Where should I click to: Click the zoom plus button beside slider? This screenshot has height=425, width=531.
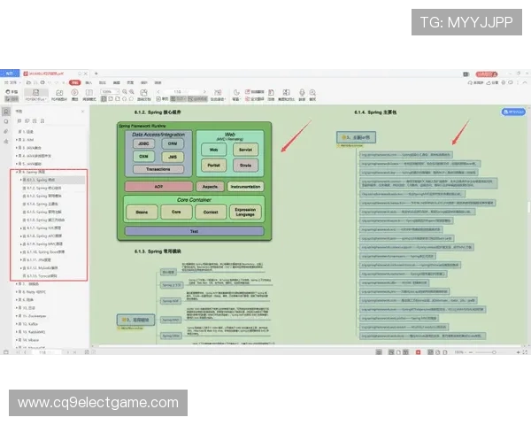518,352
